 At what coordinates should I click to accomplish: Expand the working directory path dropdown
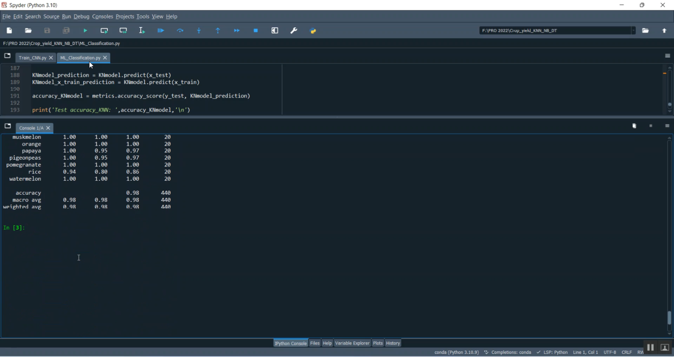point(633,31)
